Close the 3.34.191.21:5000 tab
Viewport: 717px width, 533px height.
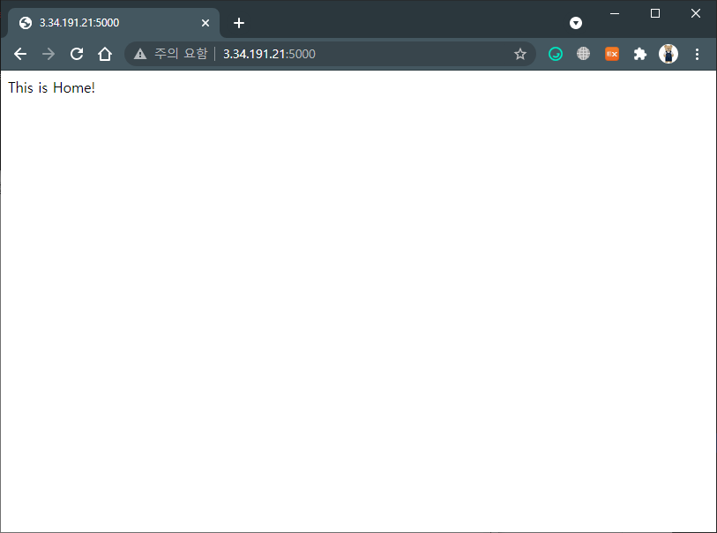point(205,23)
